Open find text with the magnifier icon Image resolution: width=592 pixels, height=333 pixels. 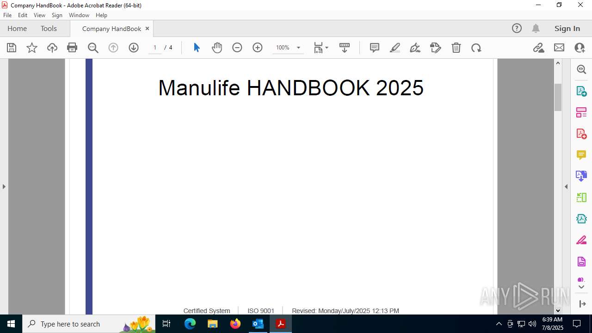93,48
